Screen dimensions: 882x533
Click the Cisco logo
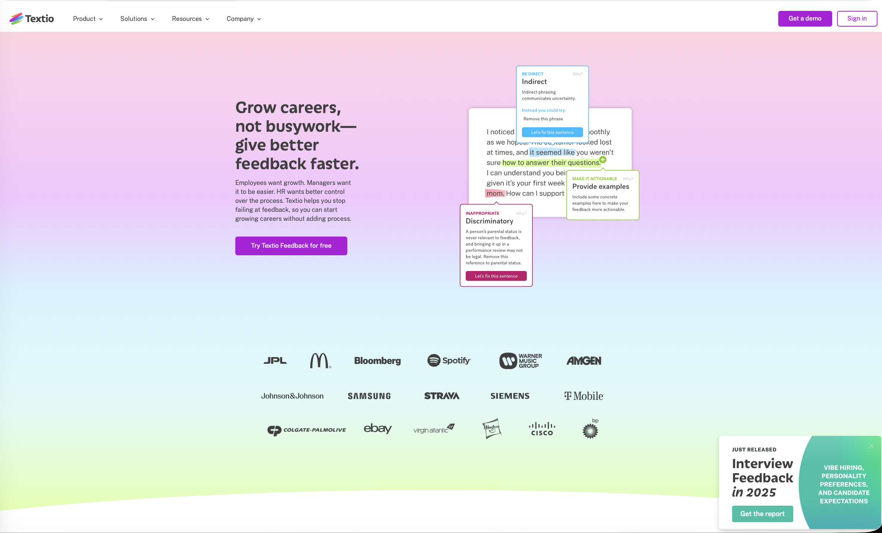[542, 429]
